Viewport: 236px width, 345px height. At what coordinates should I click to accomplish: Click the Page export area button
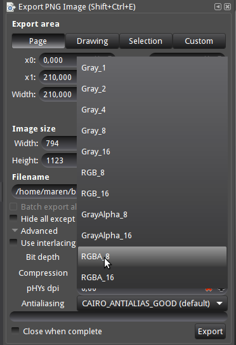[x=38, y=41]
